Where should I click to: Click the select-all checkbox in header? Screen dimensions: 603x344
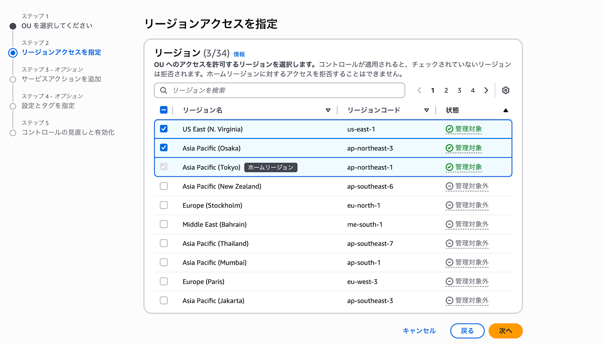pos(163,110)
